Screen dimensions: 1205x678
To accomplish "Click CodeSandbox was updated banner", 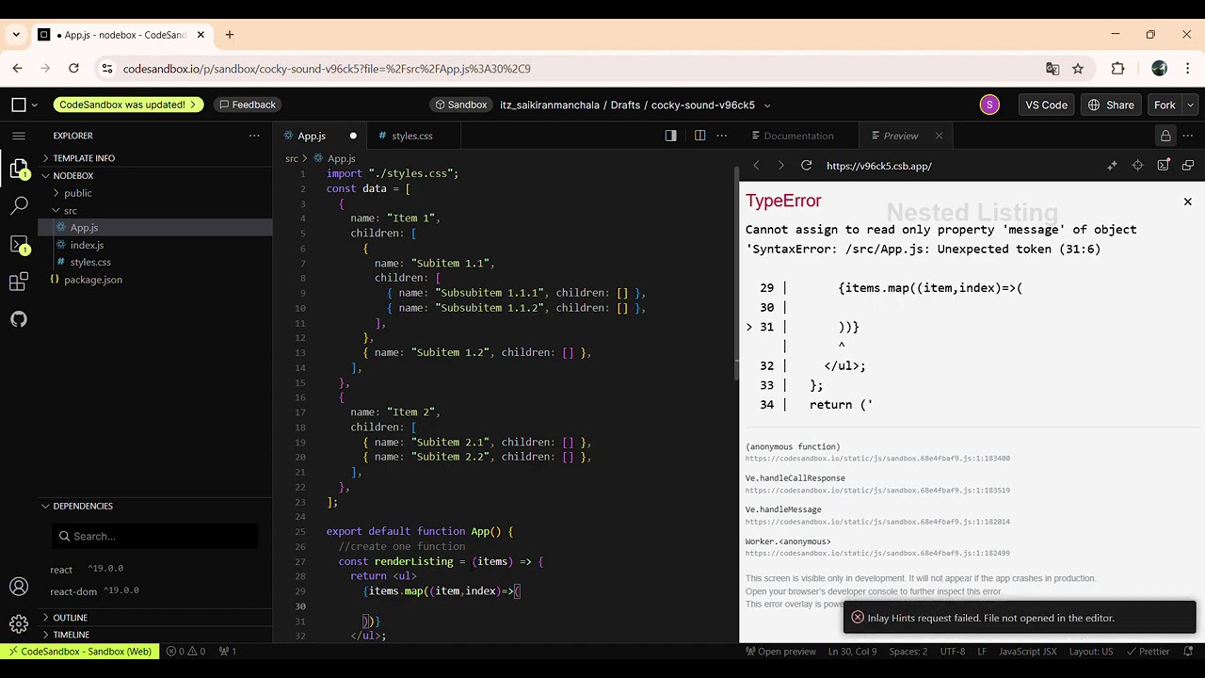I will pyautogui.click(x=128, y=105).
